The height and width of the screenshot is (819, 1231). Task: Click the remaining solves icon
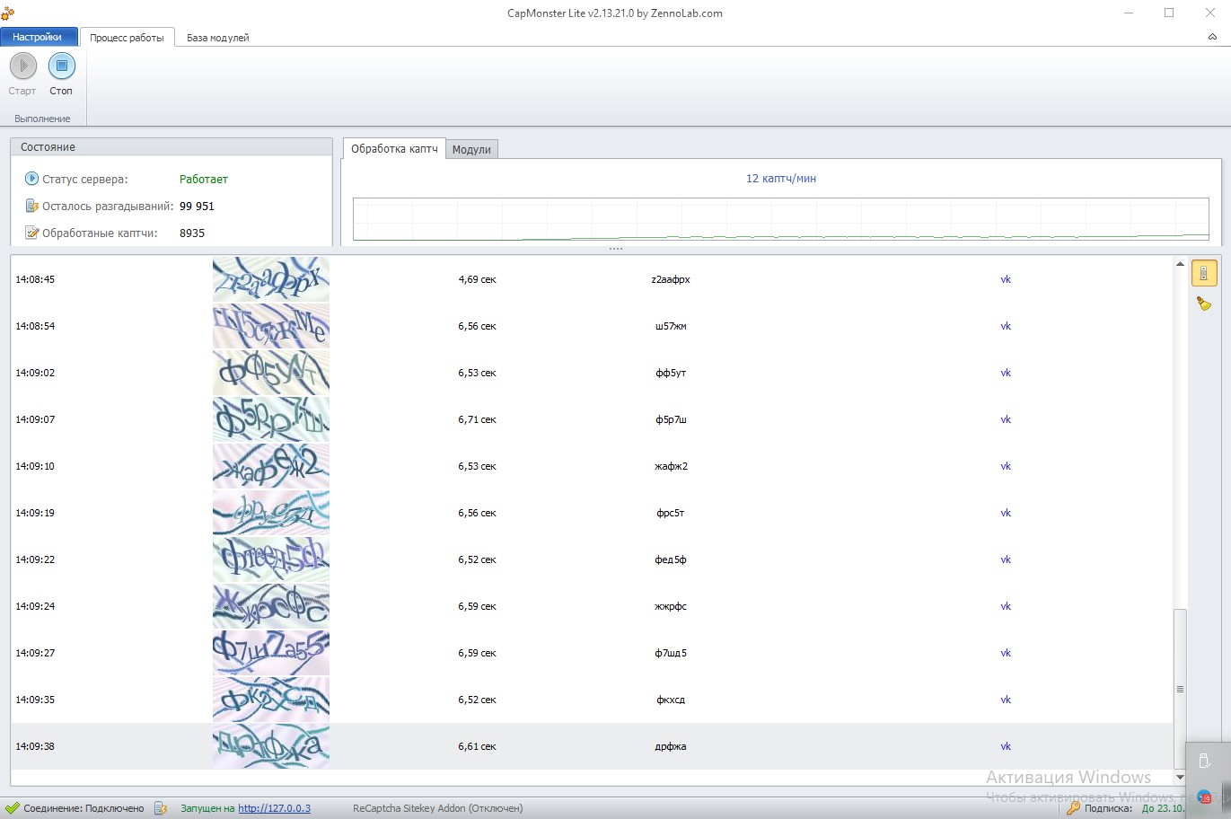point(31,206)
